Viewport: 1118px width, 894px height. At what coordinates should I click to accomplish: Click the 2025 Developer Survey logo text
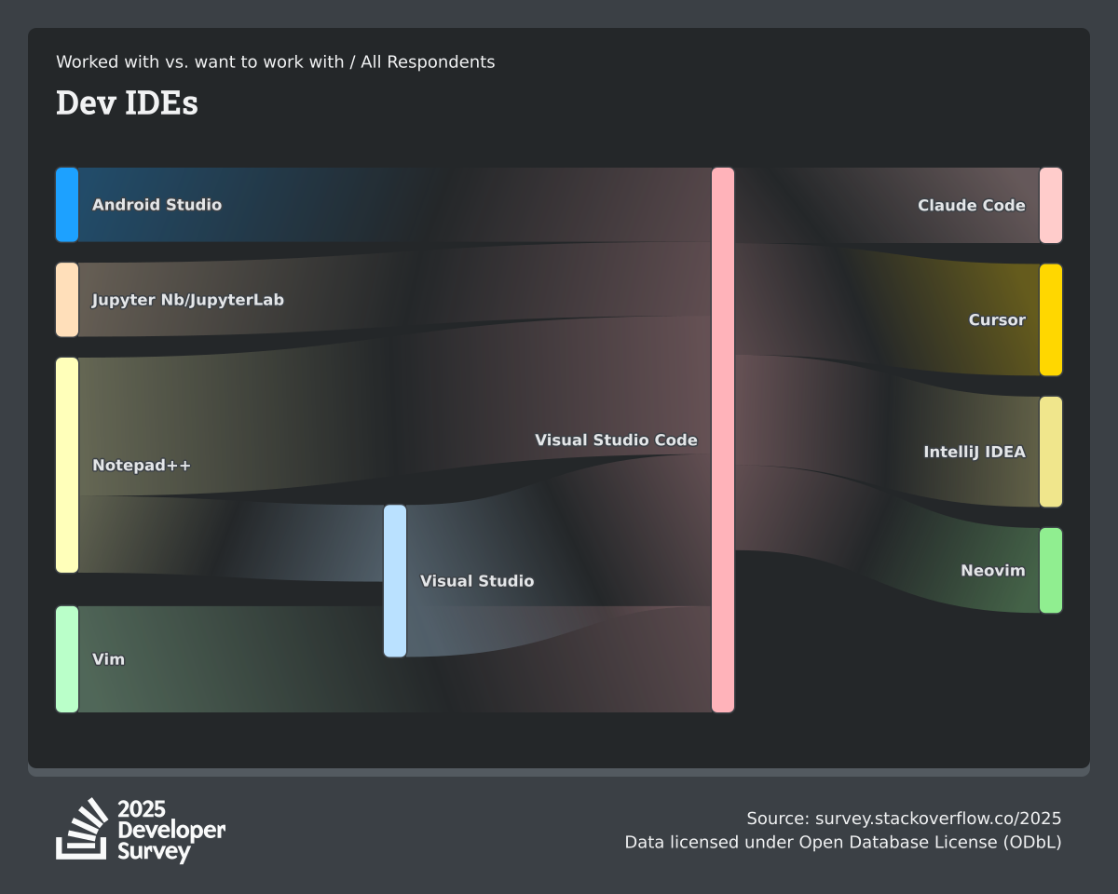tap(171, 830)
